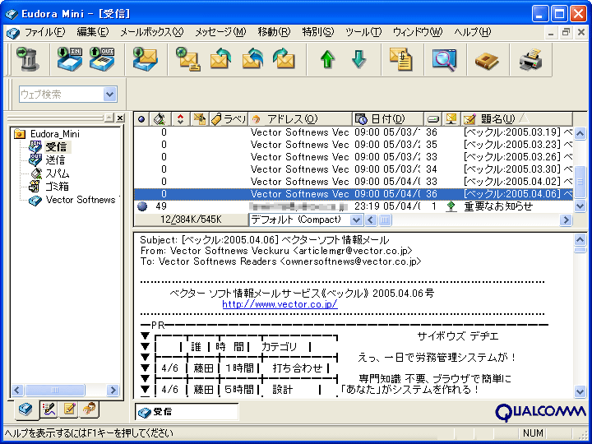Sort by 日付(D) column header
This screenshot has width=592, height=444.
click(x=388, y=119)
